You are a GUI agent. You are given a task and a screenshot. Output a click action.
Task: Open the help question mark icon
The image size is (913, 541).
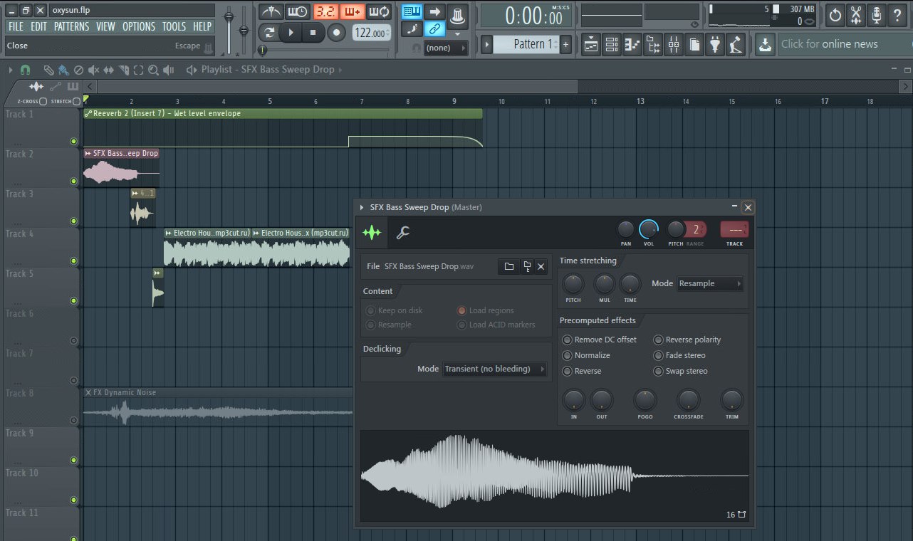coord(897,14)
